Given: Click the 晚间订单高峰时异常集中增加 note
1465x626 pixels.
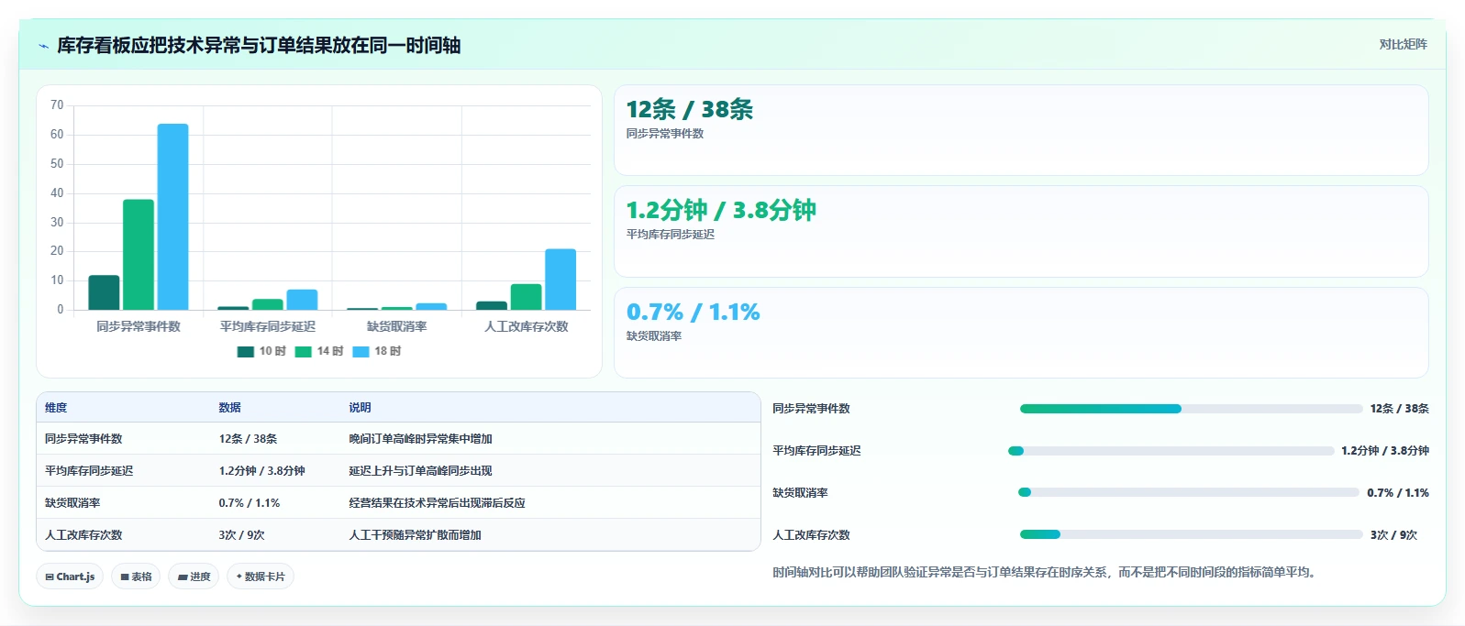Looking at the screenshot, I should [420, 439].
